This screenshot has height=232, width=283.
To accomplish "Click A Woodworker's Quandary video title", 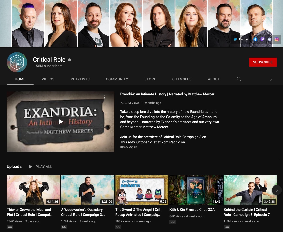I will 83,212.
